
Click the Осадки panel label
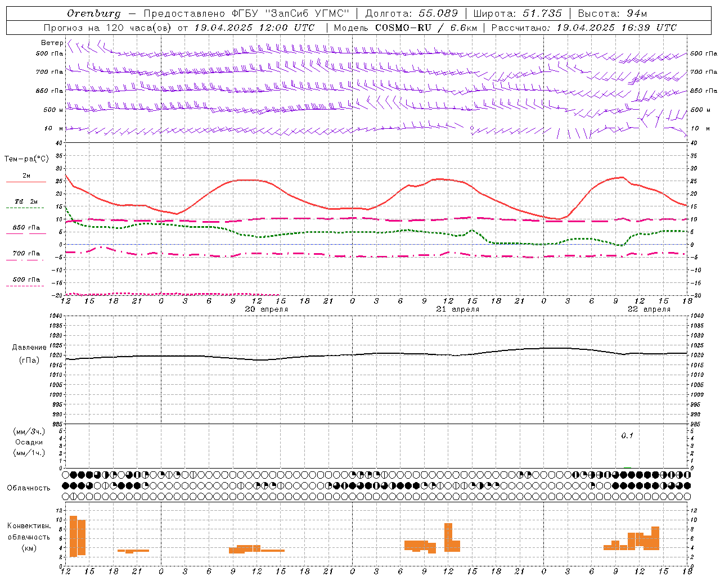29,442
